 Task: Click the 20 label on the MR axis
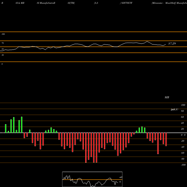point(183,129)
